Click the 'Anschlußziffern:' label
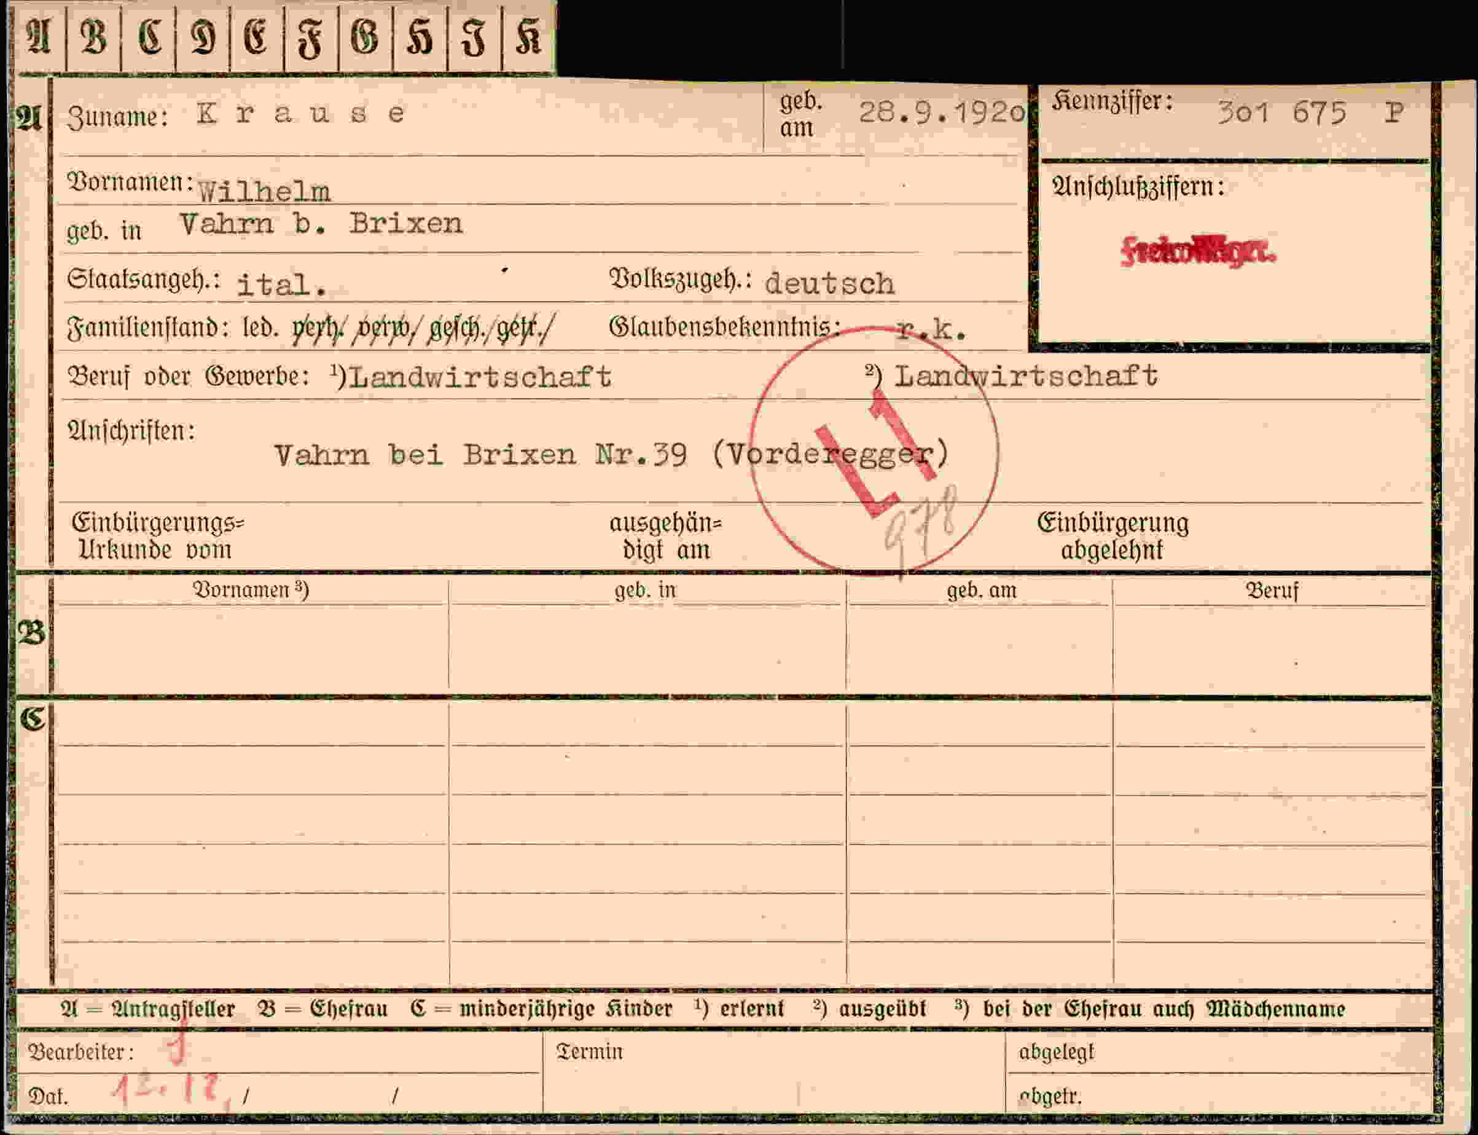The image size is (1478, 1135). click(1138, 187)
